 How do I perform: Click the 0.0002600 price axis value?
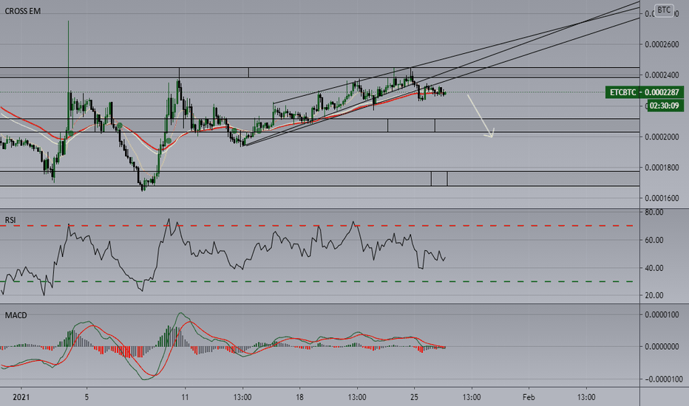coord(662,44)
